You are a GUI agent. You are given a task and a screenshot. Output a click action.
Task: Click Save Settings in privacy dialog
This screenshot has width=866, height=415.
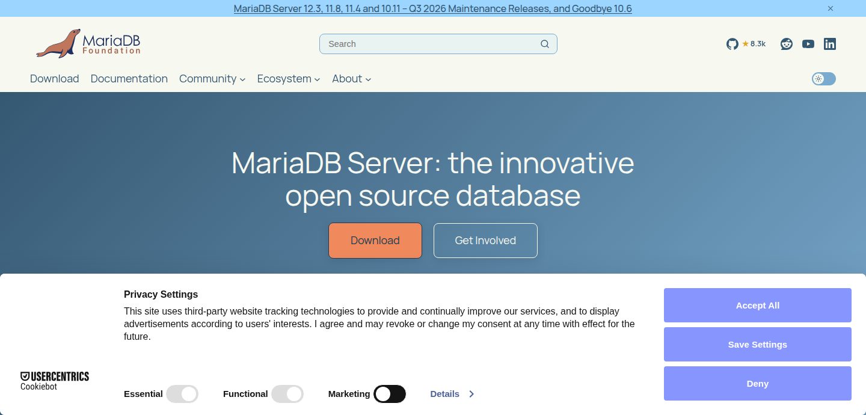click(x=758, y=345)
